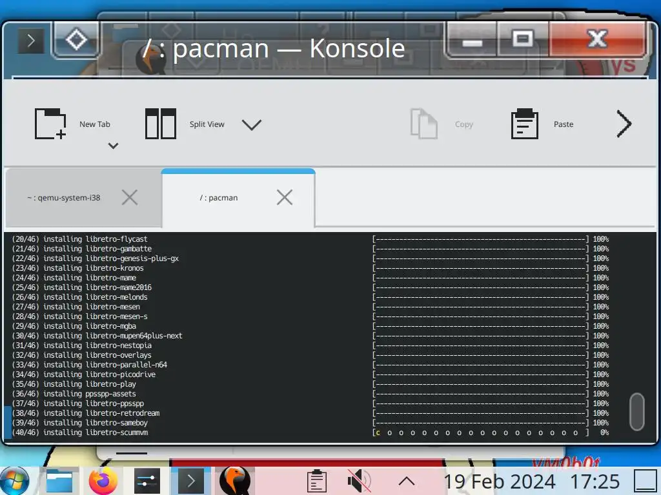The height and width of the screenshot is (495, 661).
Task: Expand the Split View dropdown chevron
Action: (x=252, y=124)
